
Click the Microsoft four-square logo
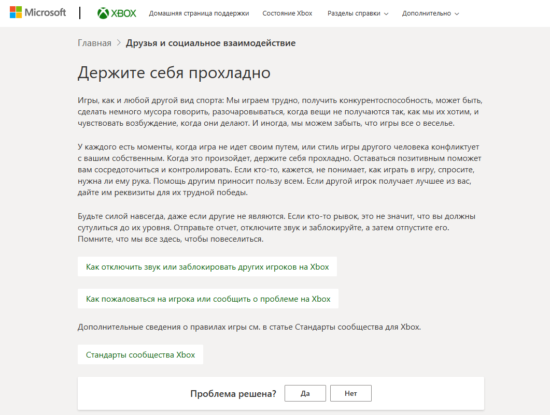[16, 12]
